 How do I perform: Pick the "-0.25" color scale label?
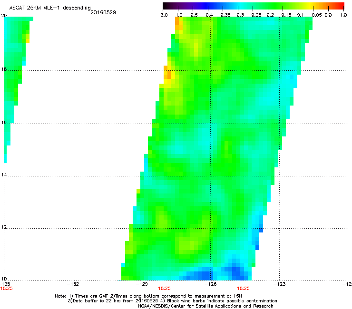pos(254,15)
